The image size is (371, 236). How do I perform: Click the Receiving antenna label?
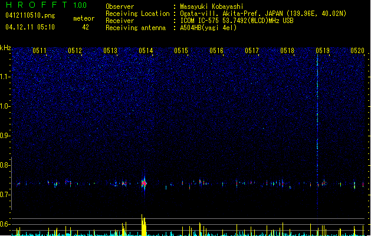click(136, 28)
